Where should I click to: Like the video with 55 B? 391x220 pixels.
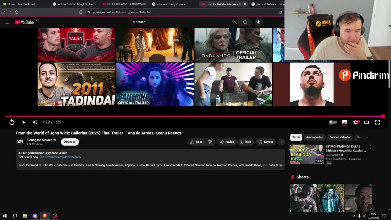(196, 142)
